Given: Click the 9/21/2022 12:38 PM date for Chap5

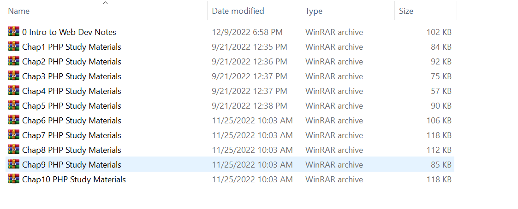Looking at the screenshot, I should [x=250, y=106].
